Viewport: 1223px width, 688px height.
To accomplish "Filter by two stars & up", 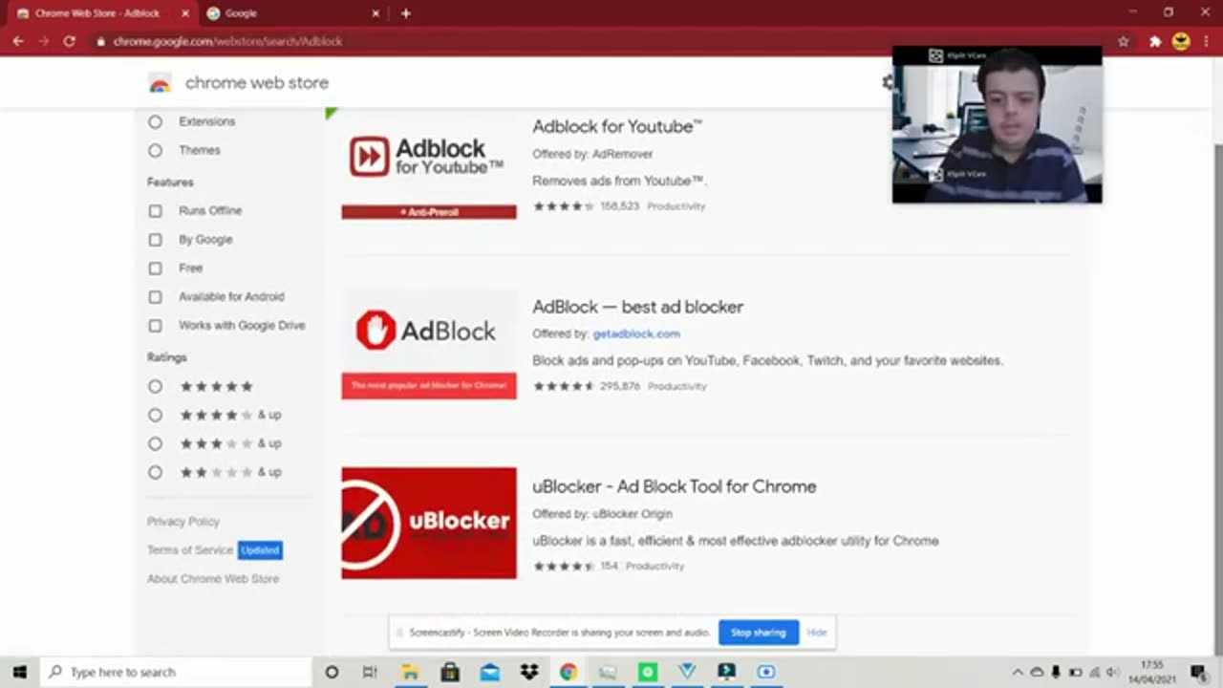I will point(155,472).
